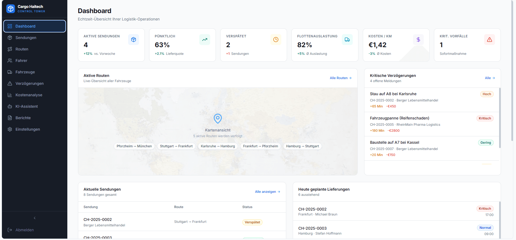Viewport: 516px width, 240px height.
Task: Click the Alle link in Kritische Verzögerungen
Action: click(x=490, y=78)
